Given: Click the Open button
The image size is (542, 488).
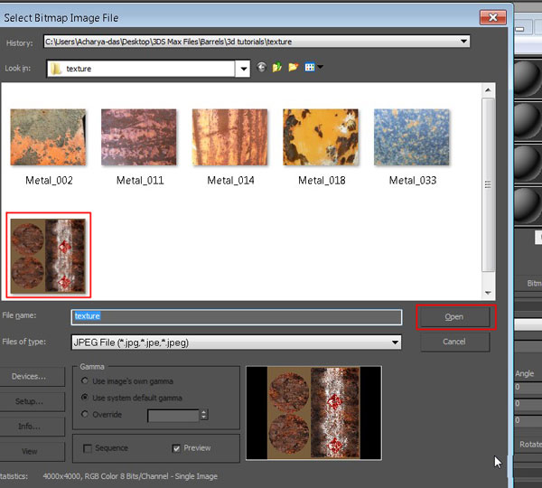Looking at the screenshot, I should [x=453, y=317].
